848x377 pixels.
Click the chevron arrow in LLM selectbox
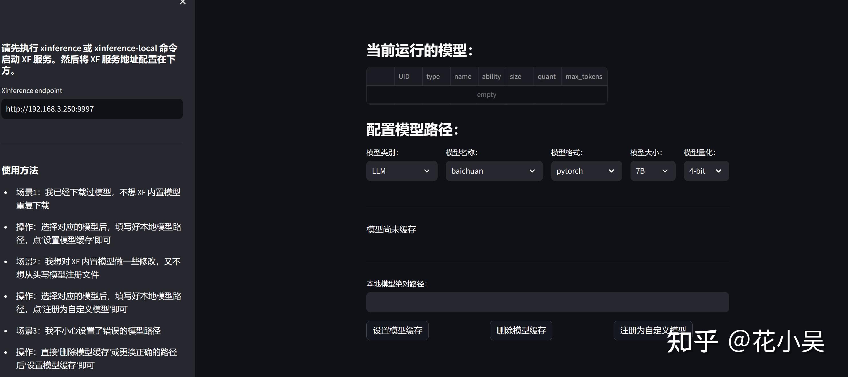click(x=427, y=171)
